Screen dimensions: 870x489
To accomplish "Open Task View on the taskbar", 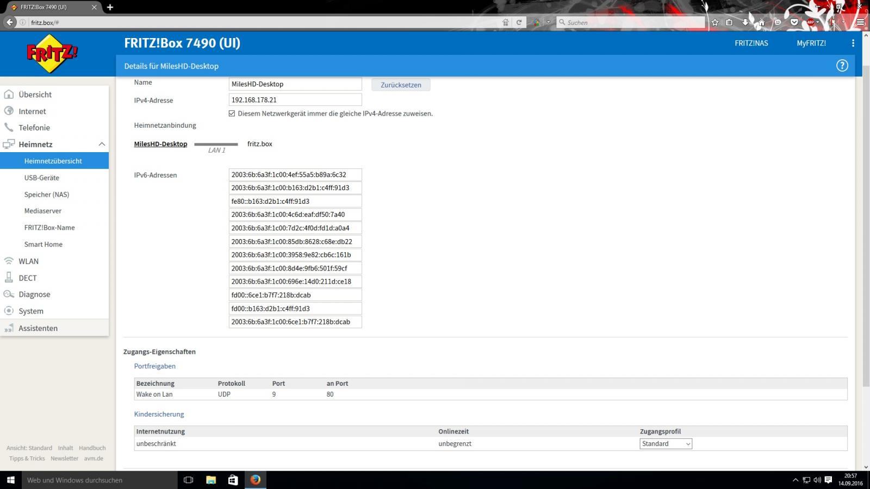I will point(188,480).
